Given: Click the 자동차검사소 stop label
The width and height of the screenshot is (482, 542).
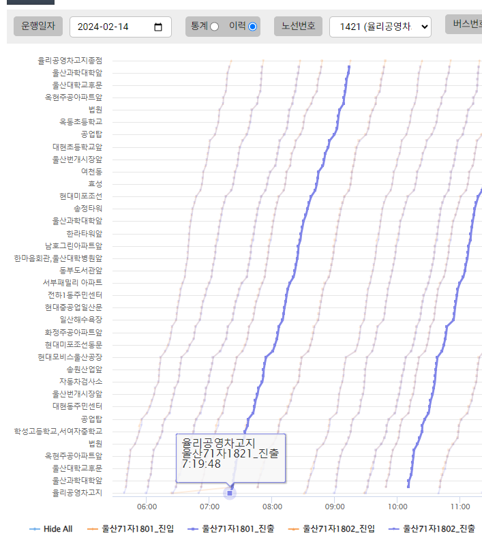Looking at the screenshot, I should (80, 382).
